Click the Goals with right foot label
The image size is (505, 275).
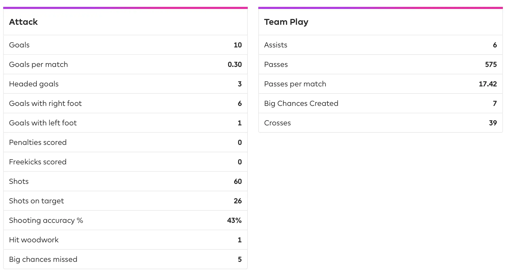click(45, 104)
